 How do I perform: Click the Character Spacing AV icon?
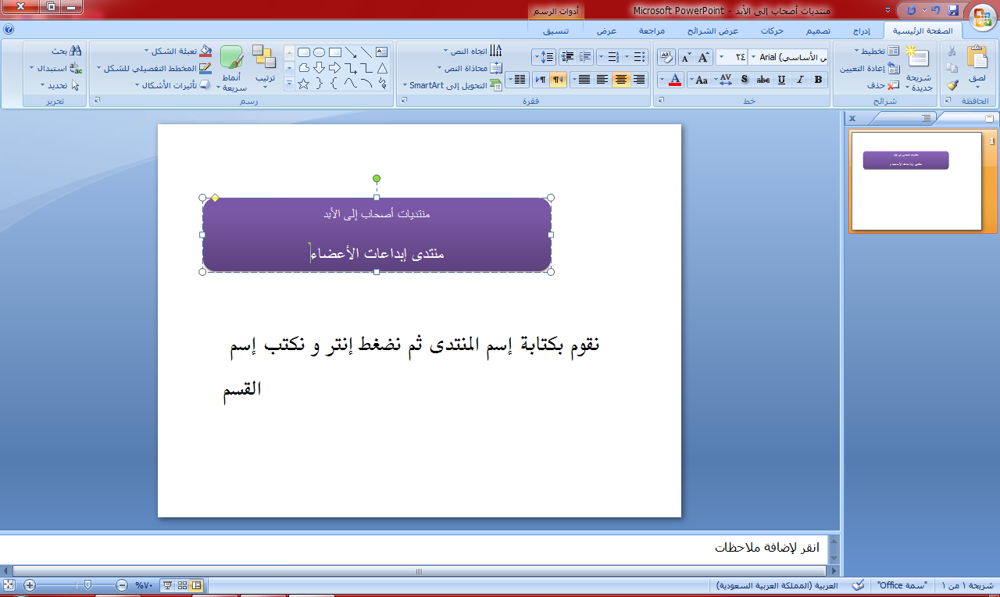[x=725, y=79]
